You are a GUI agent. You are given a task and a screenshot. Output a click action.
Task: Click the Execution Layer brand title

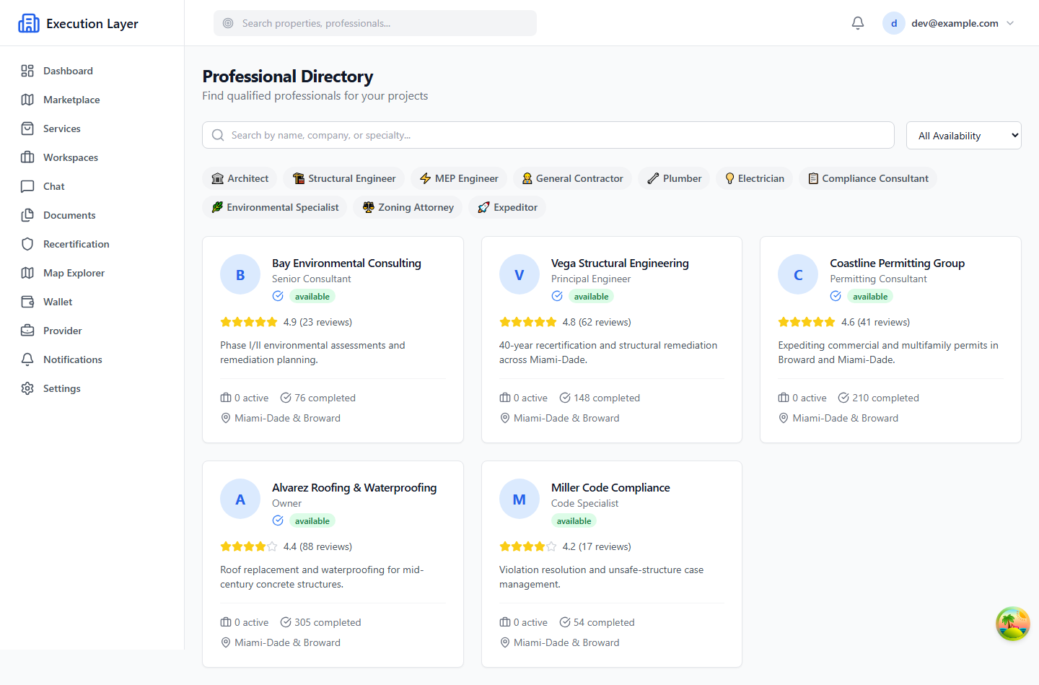[x=92, y=23]
